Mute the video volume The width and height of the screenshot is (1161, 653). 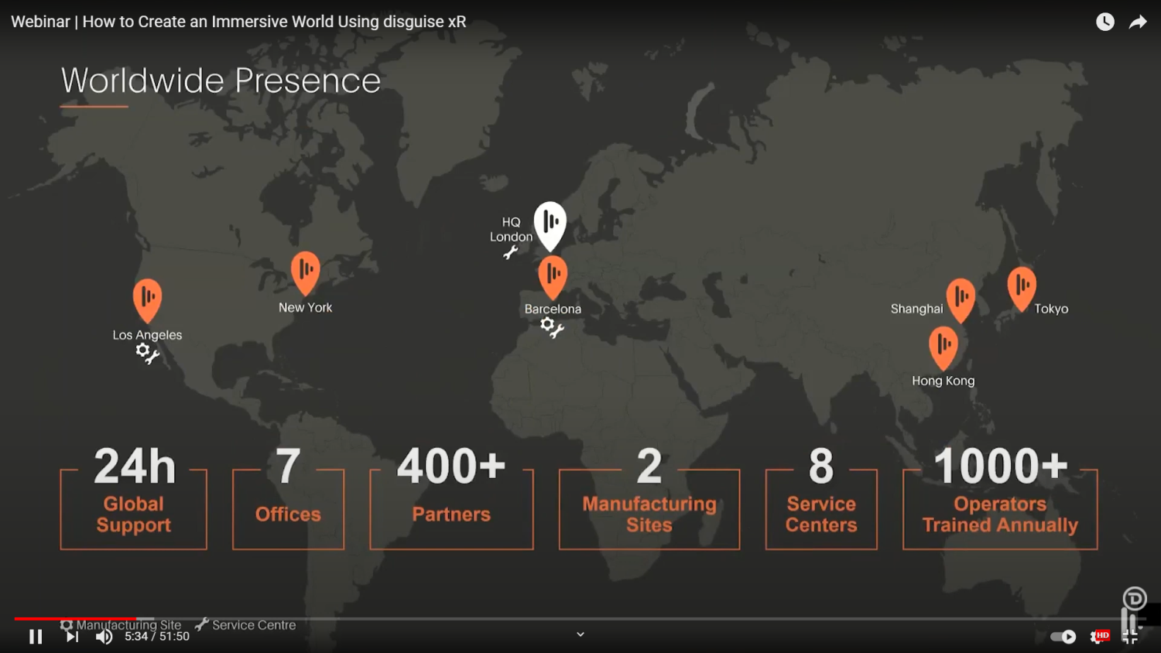pos(104,637)
